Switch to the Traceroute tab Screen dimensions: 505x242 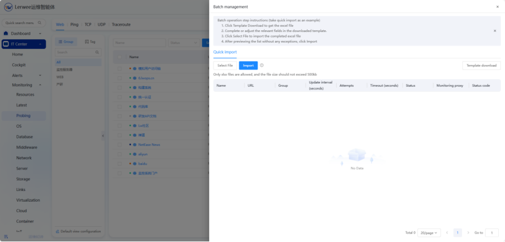[x=121, y=25]
